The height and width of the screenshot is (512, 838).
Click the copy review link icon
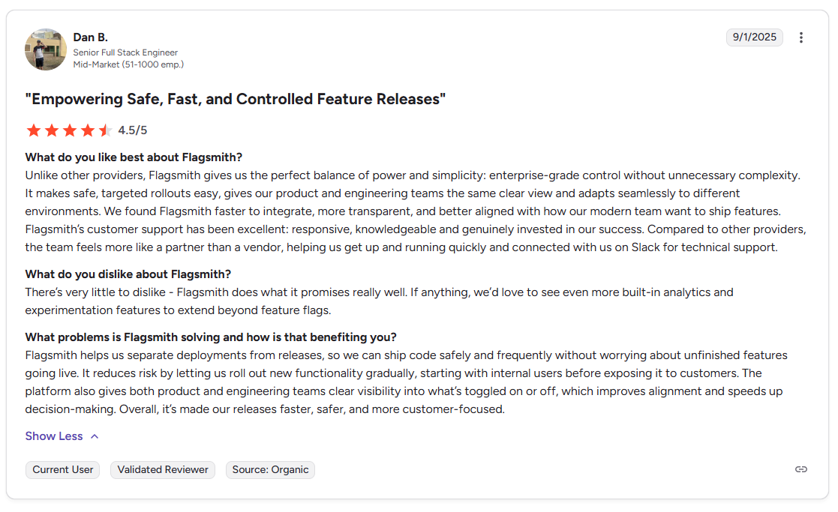pyautogui.click(x=800, y=469)
